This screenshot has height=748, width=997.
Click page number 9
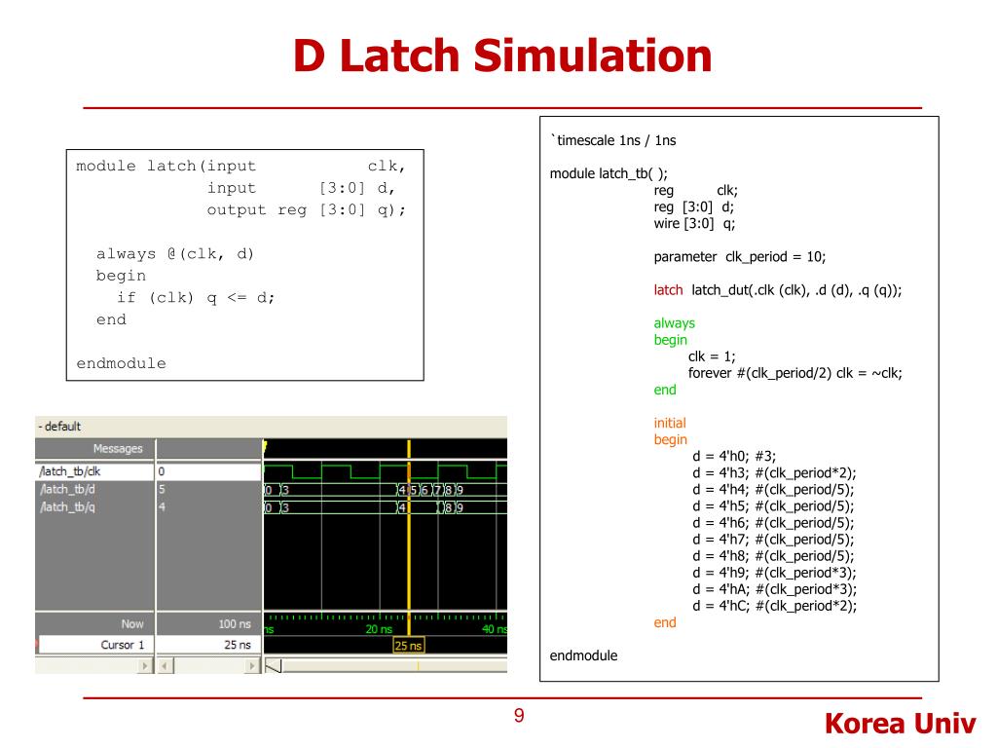(x=519, y=716)
